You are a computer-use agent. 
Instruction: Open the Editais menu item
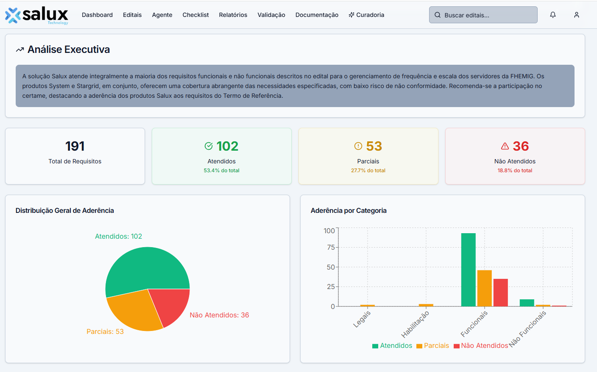click(x=132, y=15)
